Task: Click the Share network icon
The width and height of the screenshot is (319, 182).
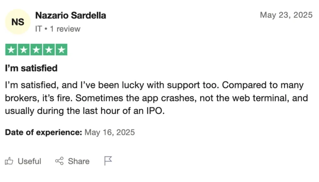Action: click(59, 161)
